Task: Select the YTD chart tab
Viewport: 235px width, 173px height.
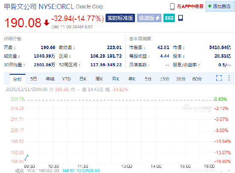Action: point(66,79)
